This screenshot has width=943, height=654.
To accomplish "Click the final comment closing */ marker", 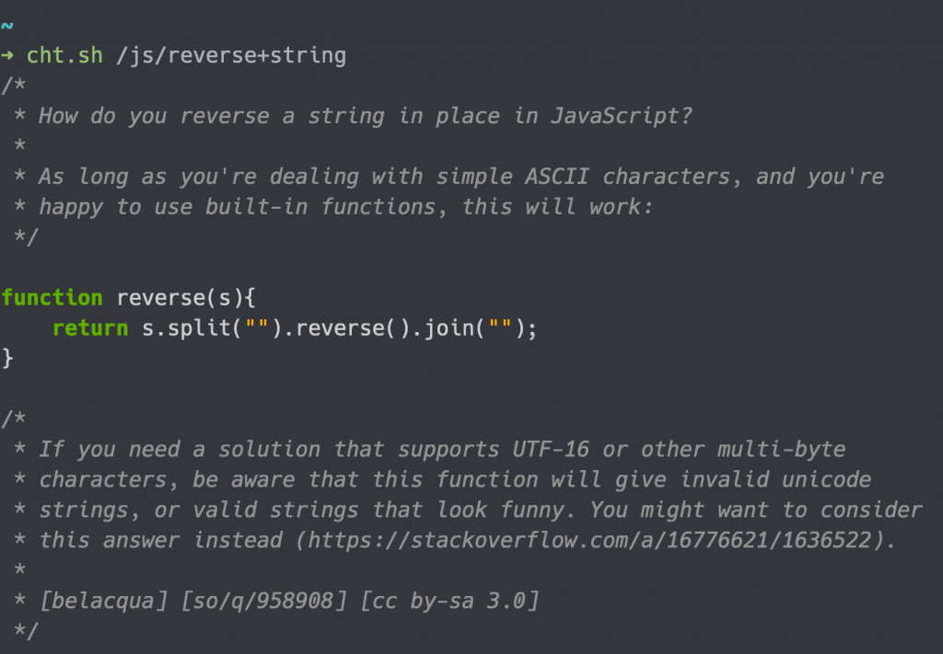I will (x=26, y=630).
